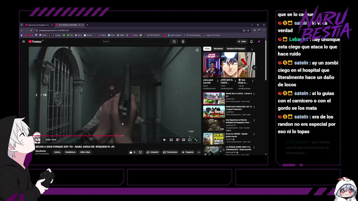
Task: Switch to 'Reacciones de Youtubers' browser tab
Action: point(39,25)
